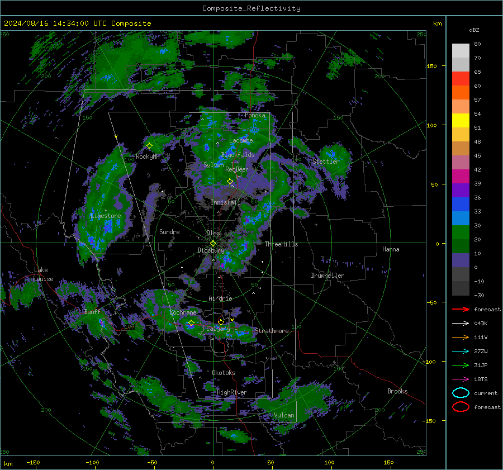Click the bright yellow swatch in the dBZ scale
Image resolution: width=503 pixels, height=470 pixels.
coord(461,121)
